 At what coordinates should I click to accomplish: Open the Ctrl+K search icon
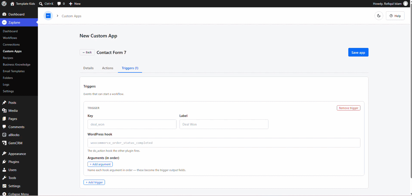[41, 4]
